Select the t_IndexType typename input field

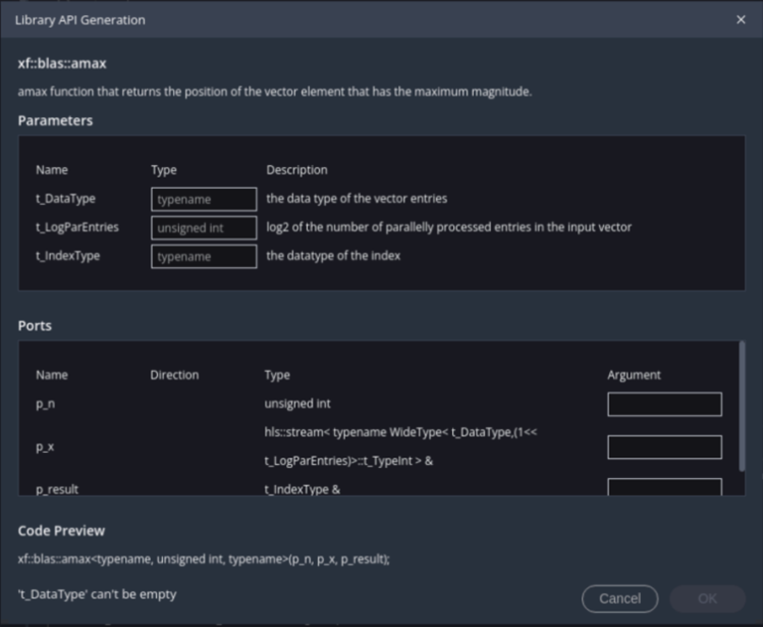click(x=204, y=256)
